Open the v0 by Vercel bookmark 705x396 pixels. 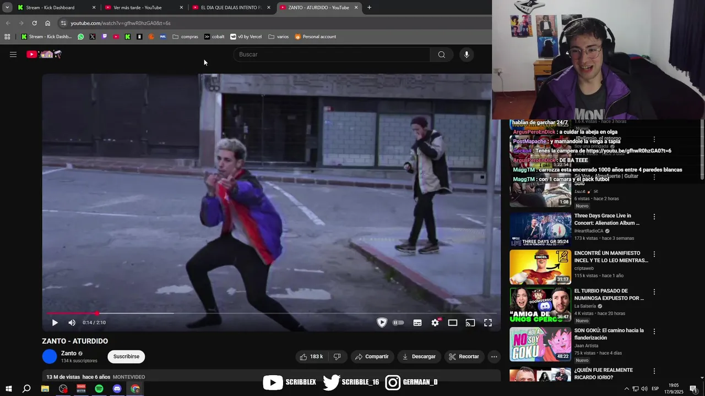246,37
